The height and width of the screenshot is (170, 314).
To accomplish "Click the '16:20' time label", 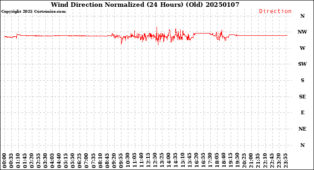I will pyautogui.click(x=196, y=161).
